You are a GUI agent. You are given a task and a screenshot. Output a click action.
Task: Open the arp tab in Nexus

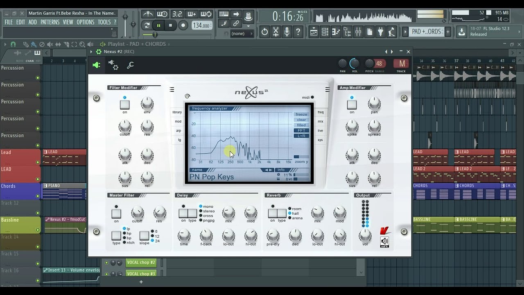[x=178, y=131]
